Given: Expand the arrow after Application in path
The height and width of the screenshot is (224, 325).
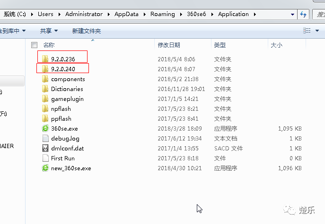Looking at the screenshot, I should (255, 14).
